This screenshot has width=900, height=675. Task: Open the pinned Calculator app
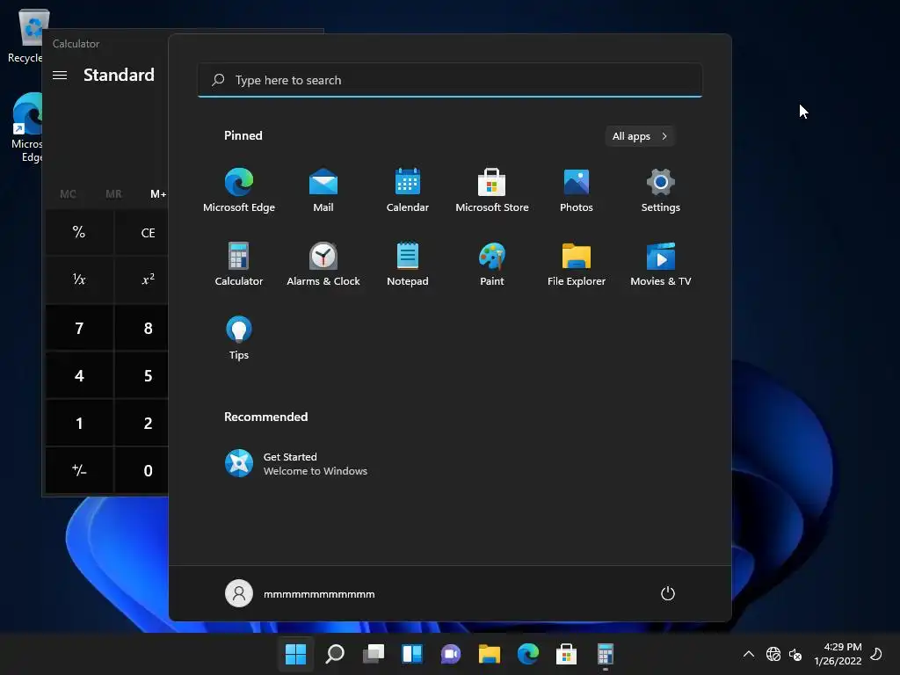point(239,264)
